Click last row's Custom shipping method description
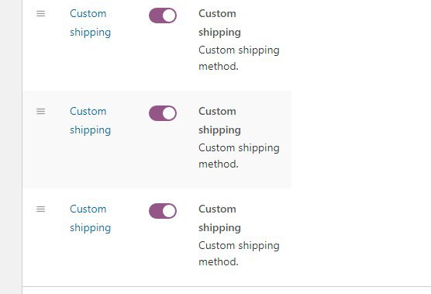Screen dimensions: 431x294 (x=239, y=254)
